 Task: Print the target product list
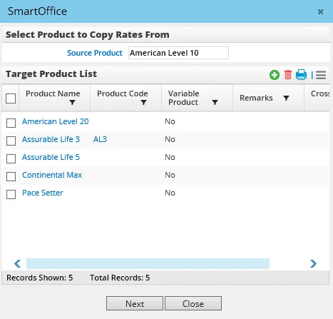click(301, 75)
